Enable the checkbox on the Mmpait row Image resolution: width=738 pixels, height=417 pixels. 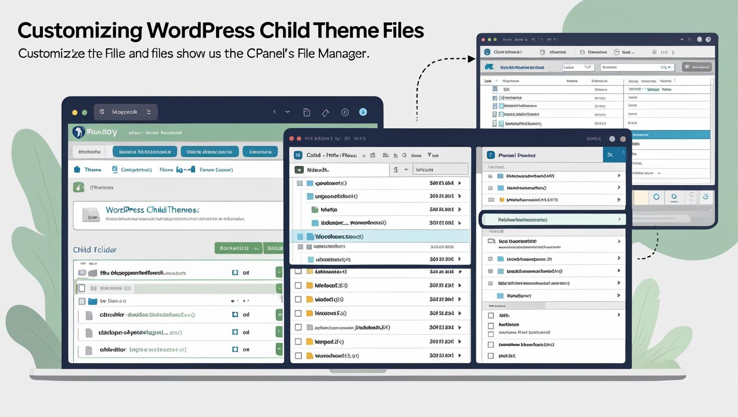tap(298, 342)
